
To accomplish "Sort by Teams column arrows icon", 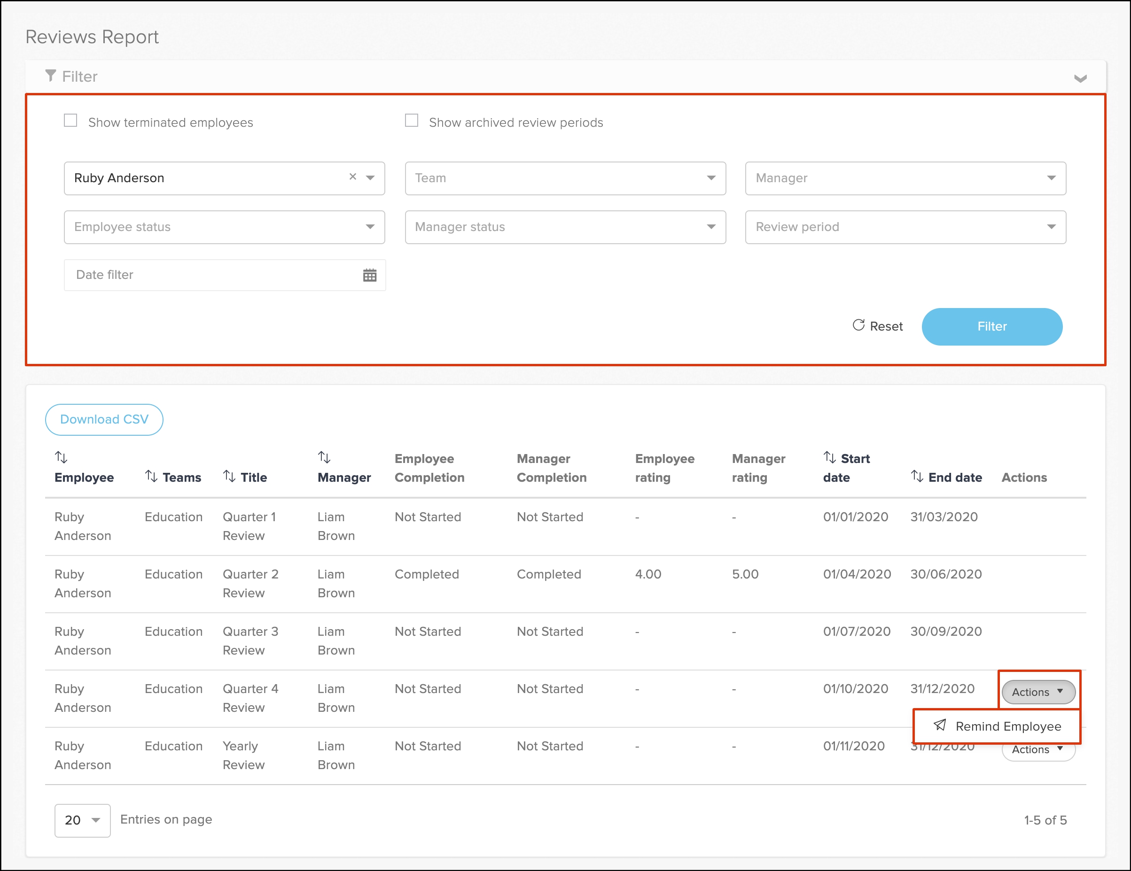I will click(151, 476).
